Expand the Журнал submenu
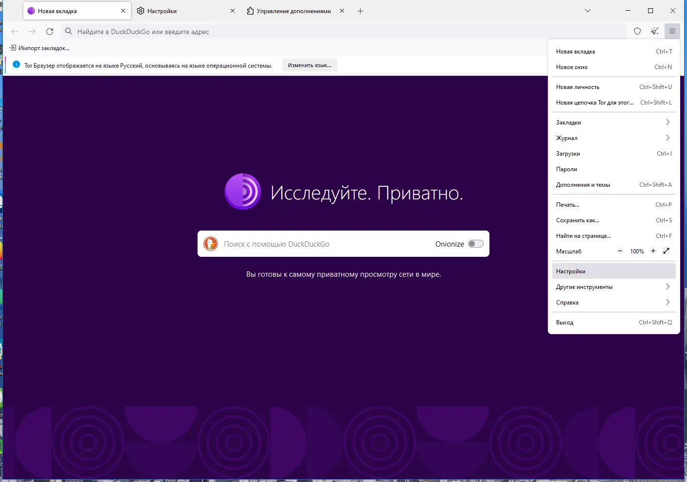687x482 pixels. (x=614, y=138)
